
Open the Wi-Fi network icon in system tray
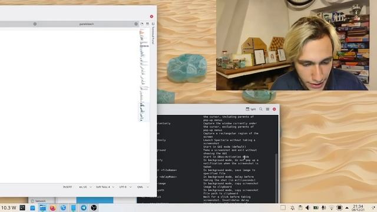pos(332,208)
